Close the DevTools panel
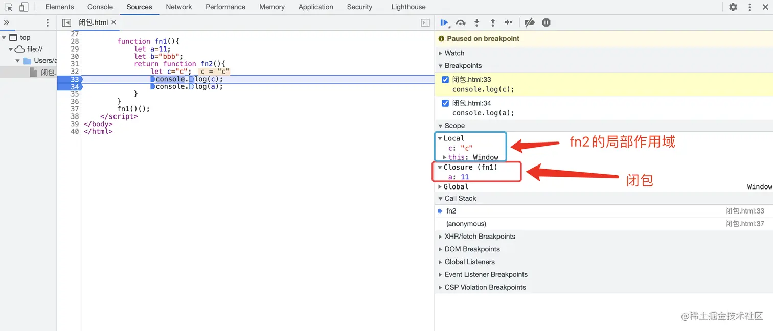The height and width of the screenshot is (331, 773). [765, 7]
